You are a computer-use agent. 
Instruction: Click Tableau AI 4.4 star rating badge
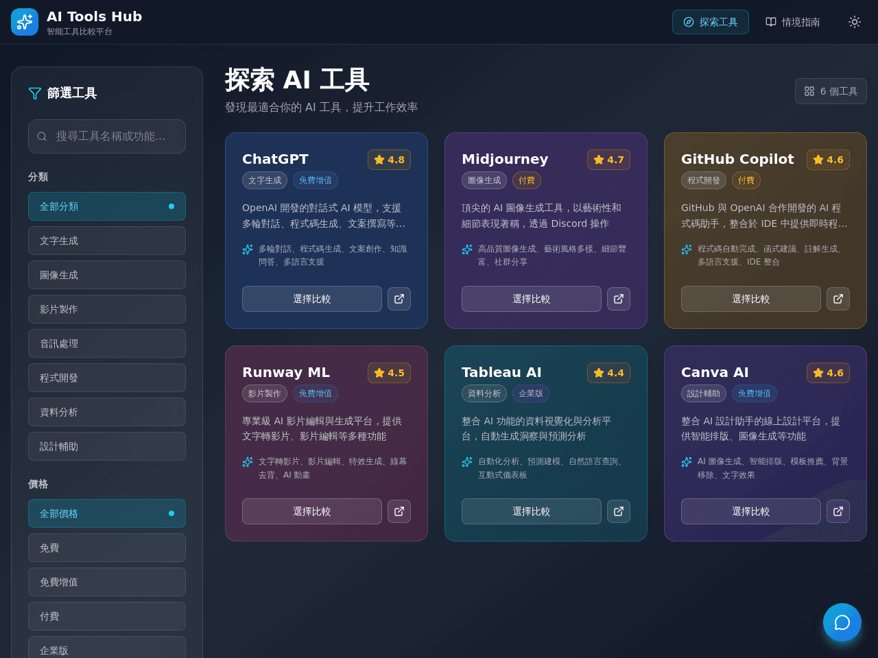(x=608, y=373)
